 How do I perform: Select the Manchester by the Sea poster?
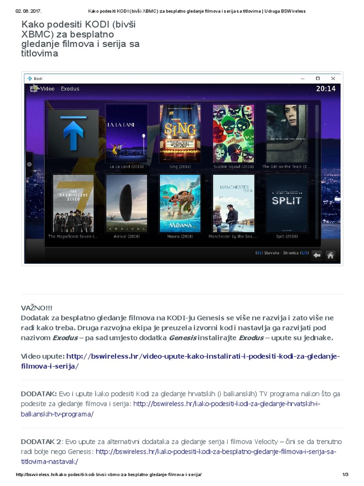pos(234,203)
